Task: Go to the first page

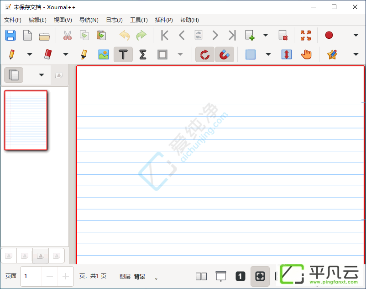Action: [x=165, y=35]
